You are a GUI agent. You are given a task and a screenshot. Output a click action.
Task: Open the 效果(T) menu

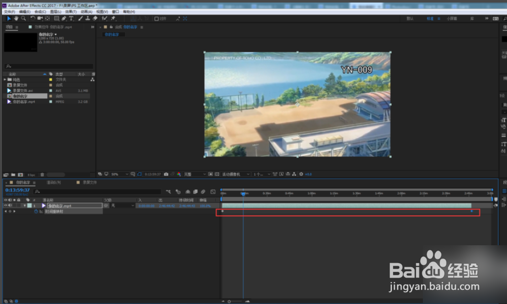coord(71,12)
